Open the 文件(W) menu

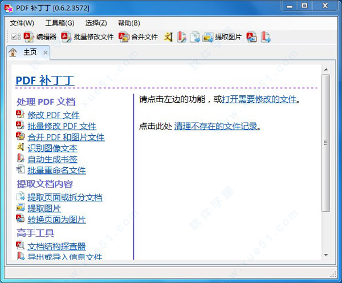coord(22,23)
